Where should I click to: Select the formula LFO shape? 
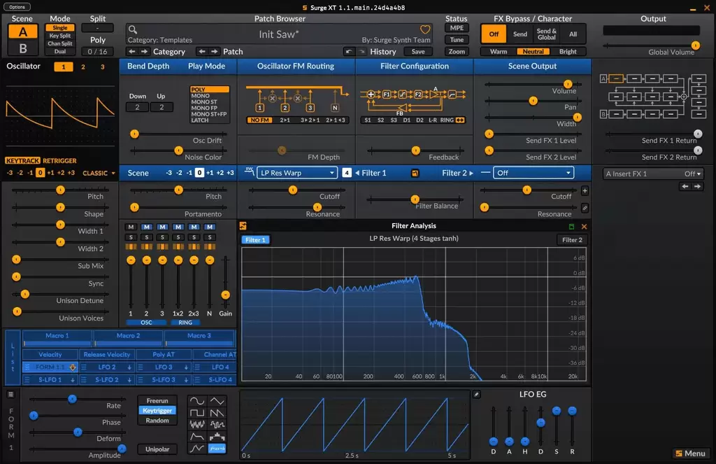tap(217, 449)
